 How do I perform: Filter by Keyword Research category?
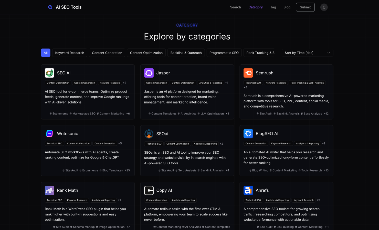(x=70, y=53)
